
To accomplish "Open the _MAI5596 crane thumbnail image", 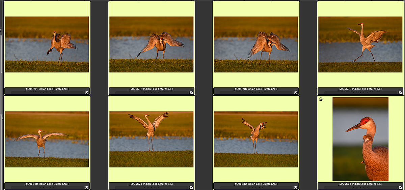I will coord(256,44).
